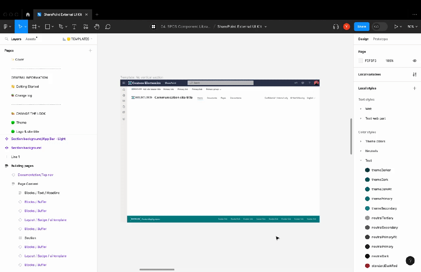Open local variables with the filter icon

[x=414, y=74]
